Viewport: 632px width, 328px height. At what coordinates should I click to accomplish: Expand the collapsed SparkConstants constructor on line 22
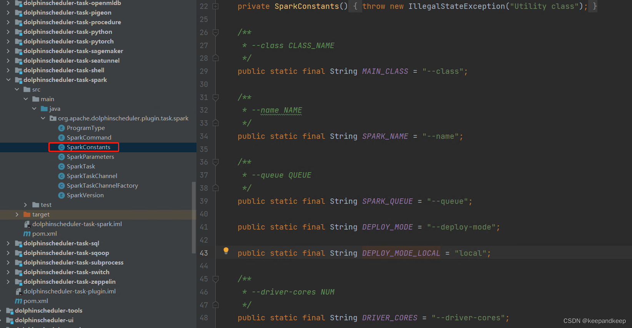point(216,7)
